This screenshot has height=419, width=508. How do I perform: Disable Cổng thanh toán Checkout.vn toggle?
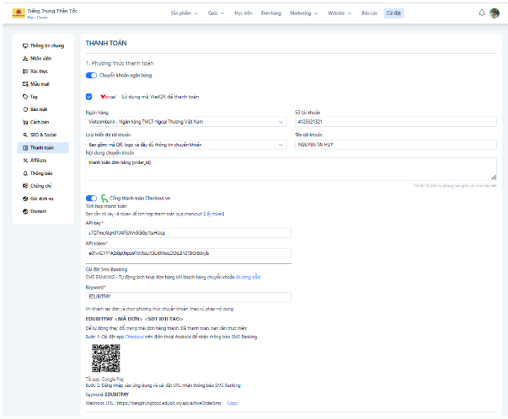(92, 198)
